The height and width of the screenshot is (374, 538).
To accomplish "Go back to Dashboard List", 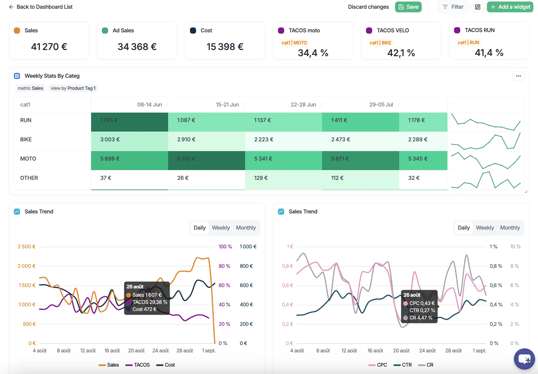I will (41, 7).
